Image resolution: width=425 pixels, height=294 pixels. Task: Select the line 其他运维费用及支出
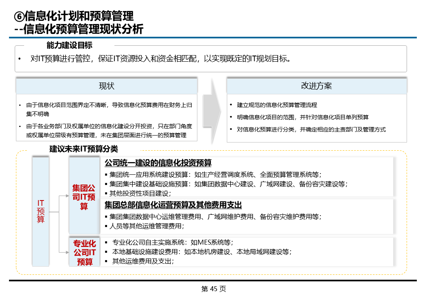tap(143, 261)
